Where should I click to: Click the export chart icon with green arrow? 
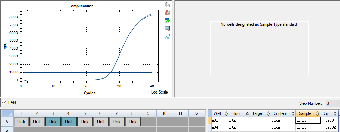167,21
